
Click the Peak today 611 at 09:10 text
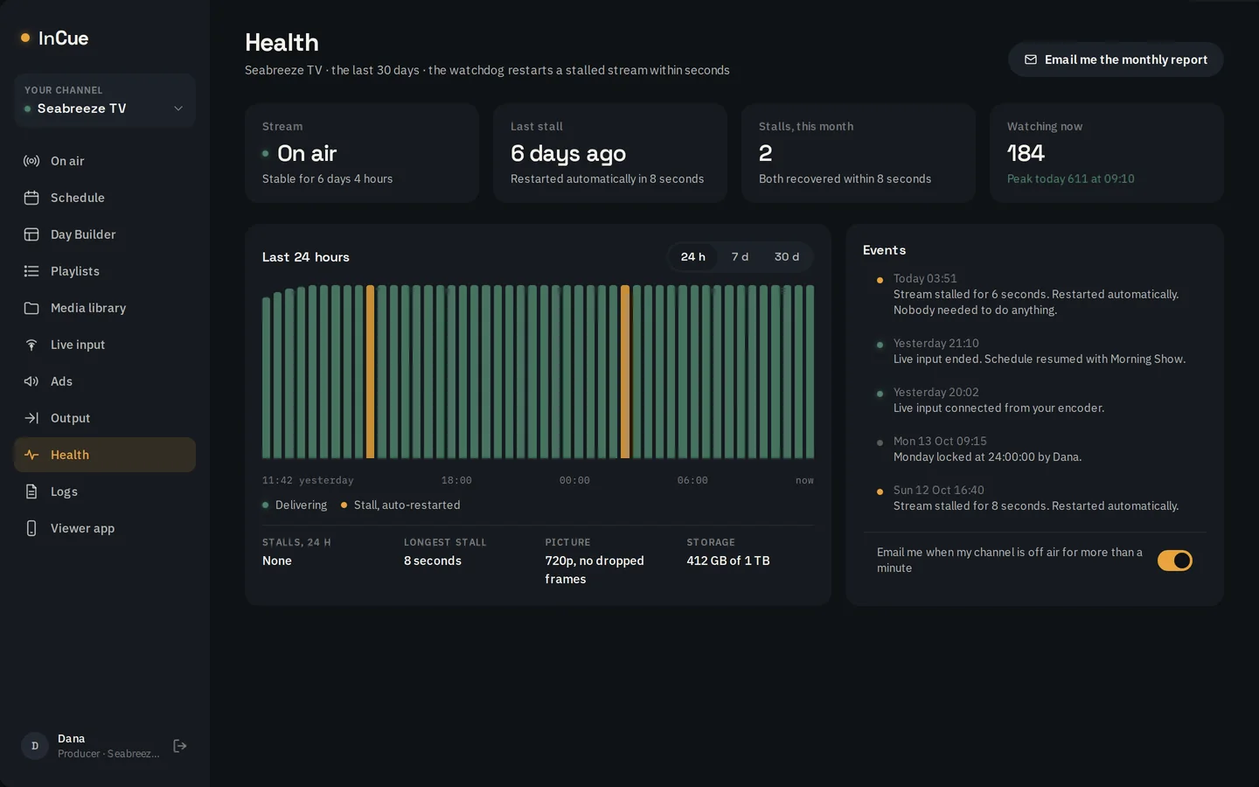(x=1071, y=178)
